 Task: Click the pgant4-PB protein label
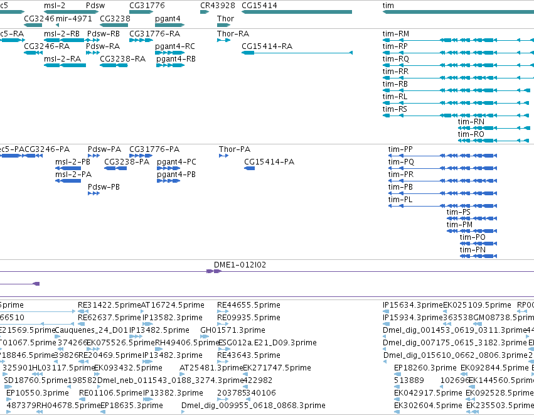coord(176,175)
